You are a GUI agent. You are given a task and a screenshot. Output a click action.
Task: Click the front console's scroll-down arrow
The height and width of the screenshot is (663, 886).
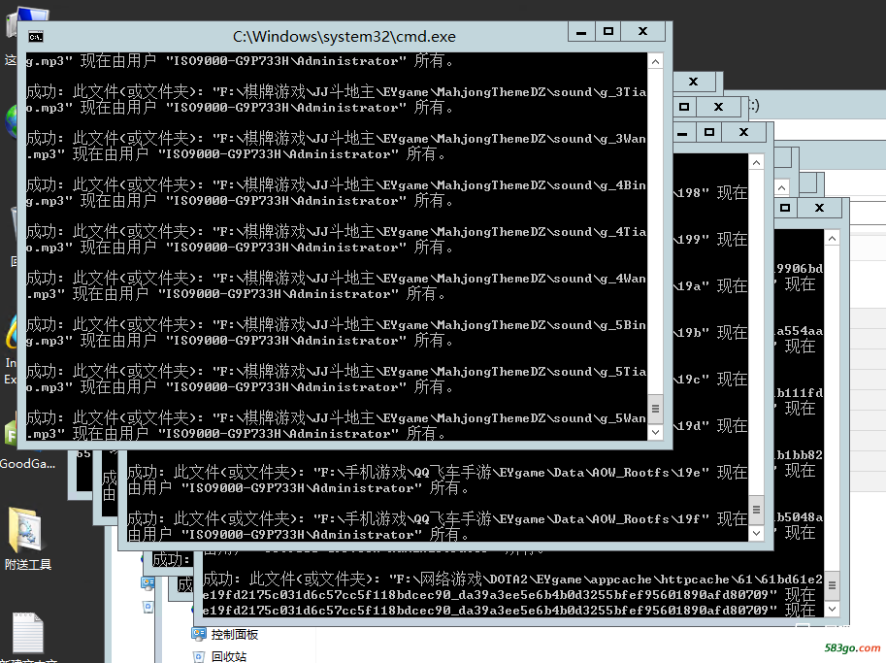pyautogui.click(x=655, y=432)
